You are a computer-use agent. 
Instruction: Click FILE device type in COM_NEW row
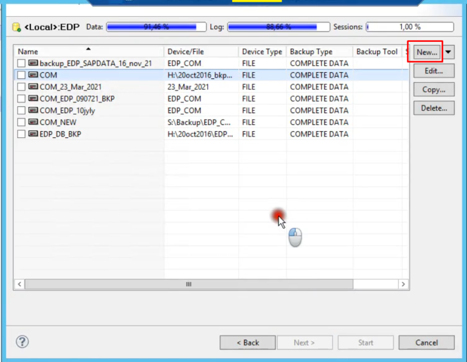pyautogui.click(x=249, y=122)
